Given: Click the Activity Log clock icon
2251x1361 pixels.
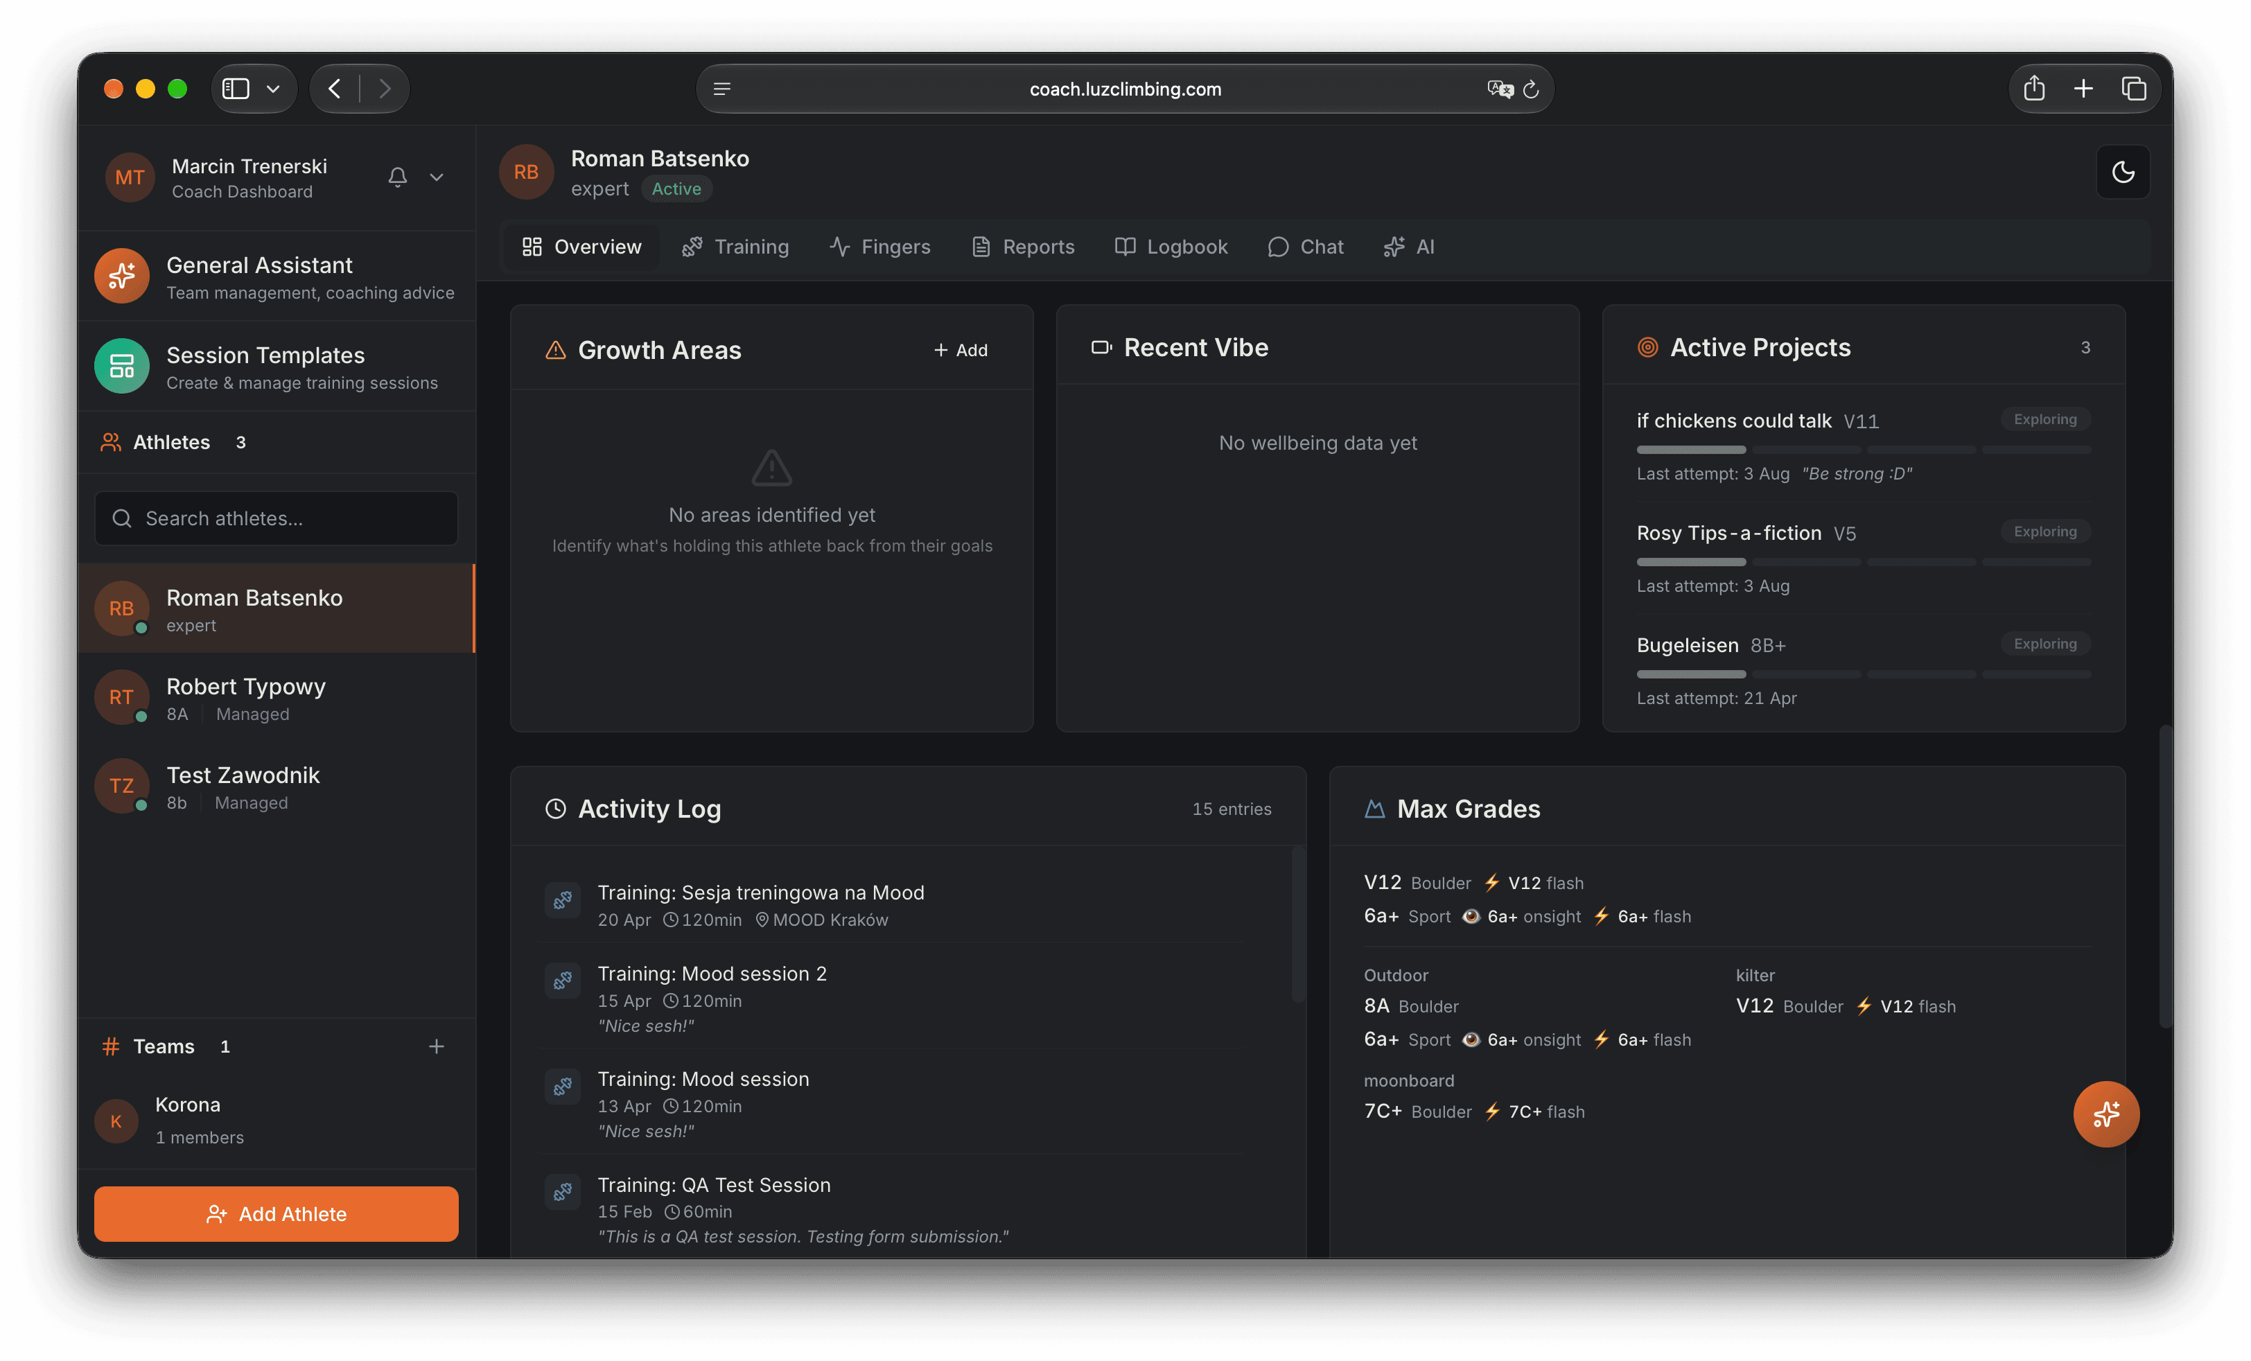Looking at the screenshot, I should 555,809.
